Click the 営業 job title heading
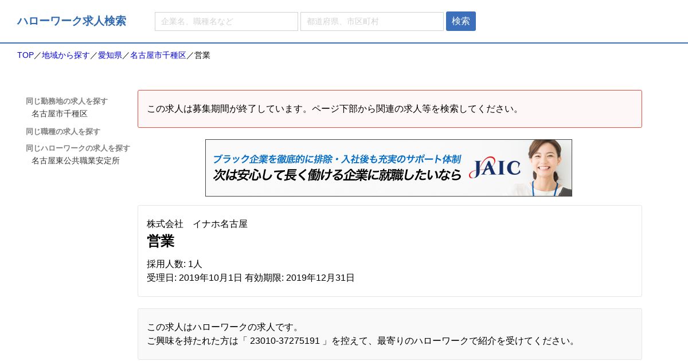This screenshot has width=688, height=361. [x=161, y=241]
